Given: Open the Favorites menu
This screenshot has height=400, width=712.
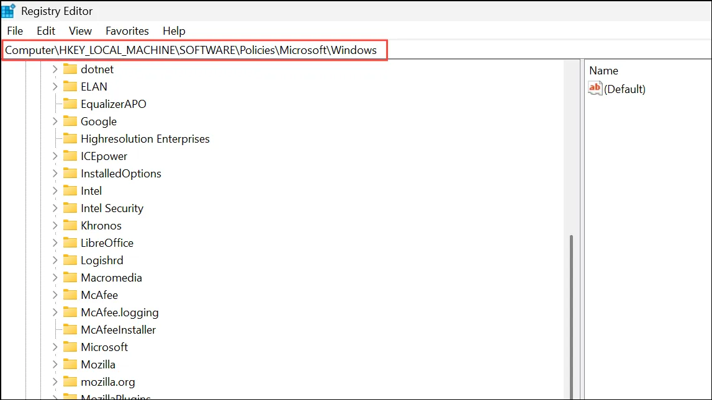Looking at the screenshot, I should point(127,31).
